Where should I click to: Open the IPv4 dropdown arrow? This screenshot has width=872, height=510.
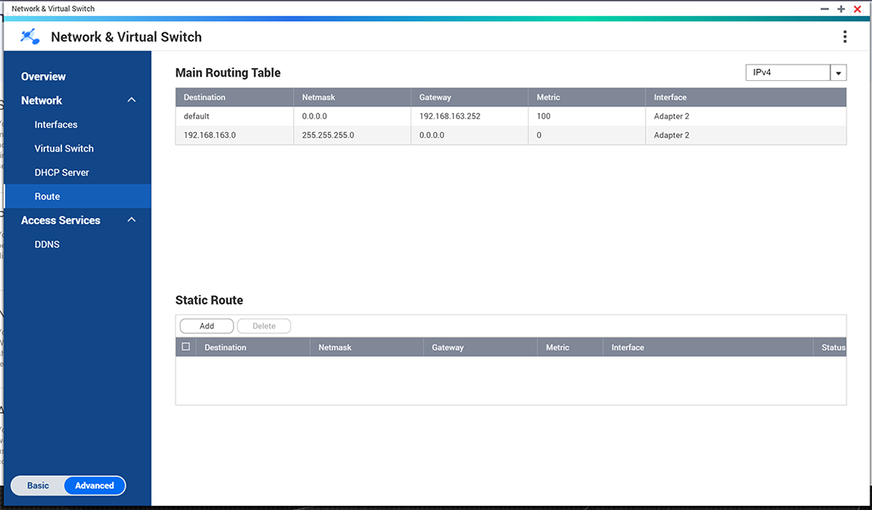(x=838, y=73)
